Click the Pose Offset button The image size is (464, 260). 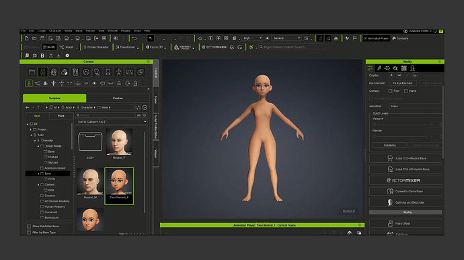tap(405, 223)
